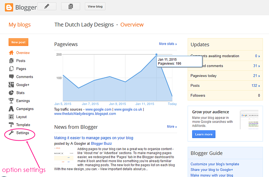Image resolution: width=269 pixels, height=177 pixels.
Task: Open the www.google.co.uk traffic source link
Action: pos(128,109)
